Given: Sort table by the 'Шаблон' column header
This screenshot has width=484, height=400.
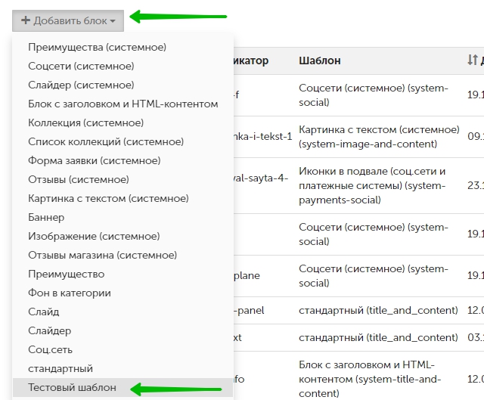Looking at the screenshot, I should (319, 60).
